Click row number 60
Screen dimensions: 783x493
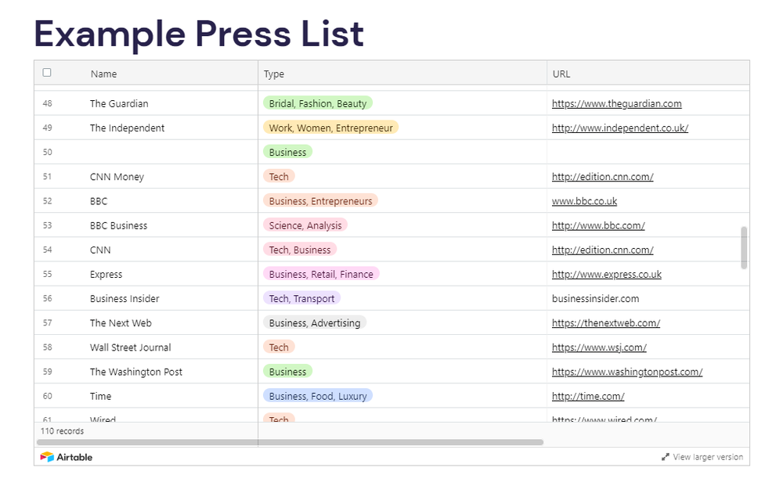pyautogui.click(x=48, y=396)
